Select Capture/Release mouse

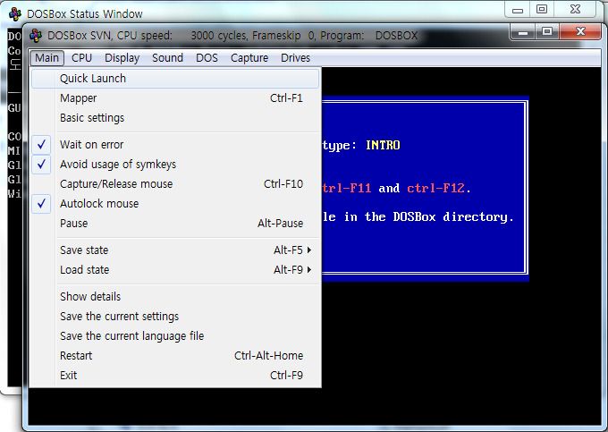click(x=175, y=184)
